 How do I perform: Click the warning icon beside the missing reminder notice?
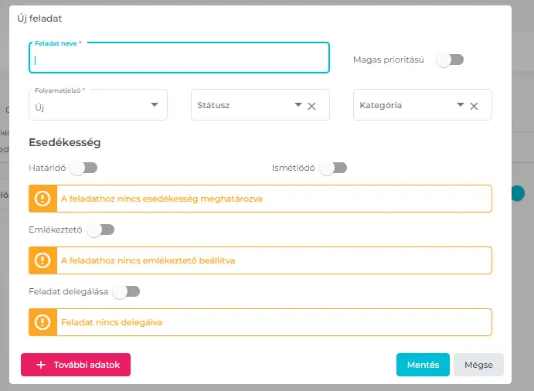pyautogui.click(x=43, y=260)
